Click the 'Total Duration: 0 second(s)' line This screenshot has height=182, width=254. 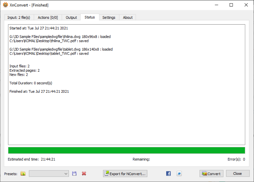point(31,83)
